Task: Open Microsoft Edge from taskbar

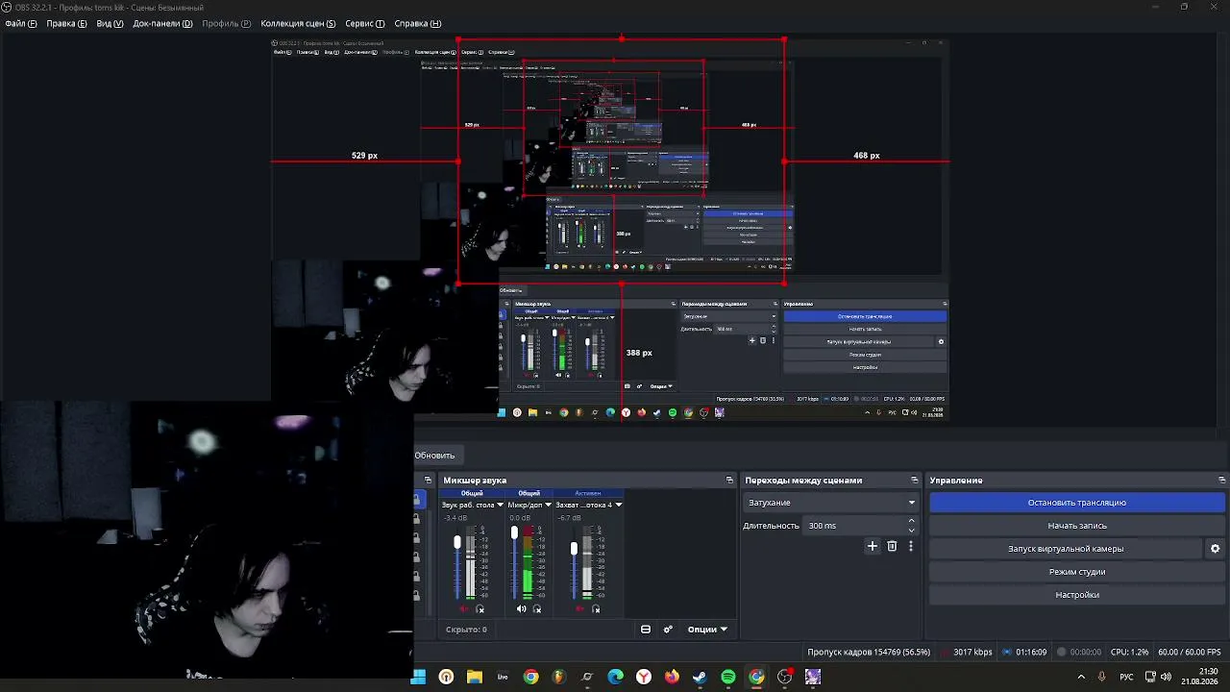Action: [616, 677]
